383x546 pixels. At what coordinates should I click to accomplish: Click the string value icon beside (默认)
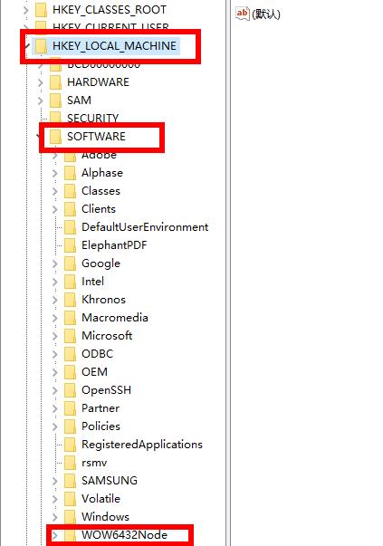pyautogui.click(x=243, y=14)
